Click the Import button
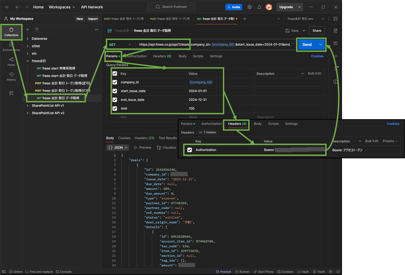This screenshot has width=405, height=275. (93, 19)
